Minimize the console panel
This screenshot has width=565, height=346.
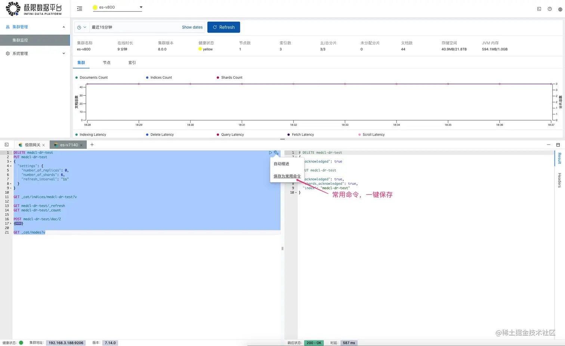(x=549, y=145)
